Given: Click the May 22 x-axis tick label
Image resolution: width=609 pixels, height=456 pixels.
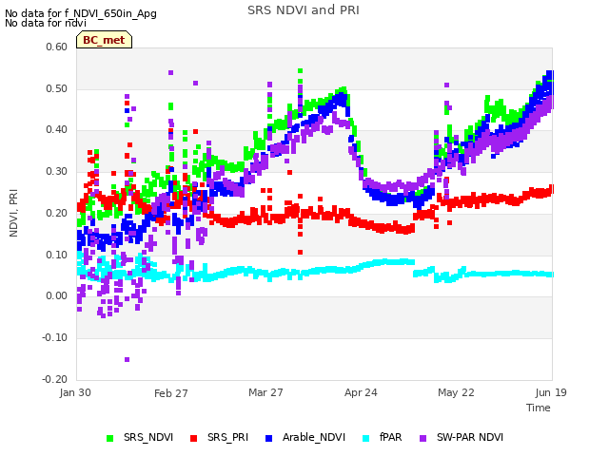Looking at the screenshot, I should 456,392.
